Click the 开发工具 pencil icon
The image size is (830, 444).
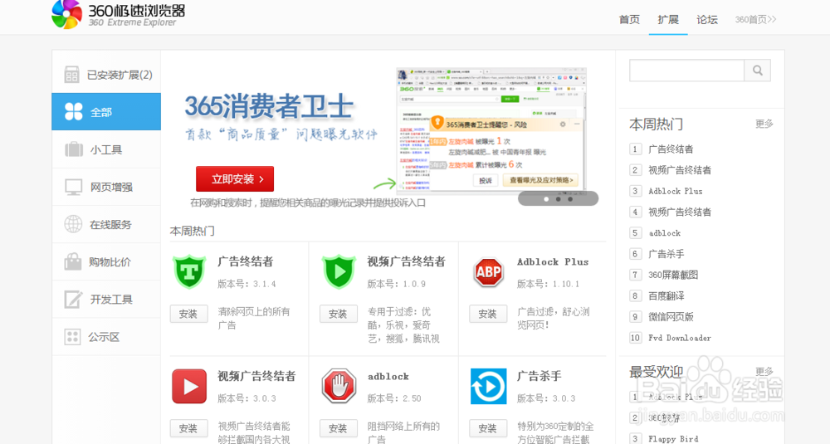pos(73,299)
